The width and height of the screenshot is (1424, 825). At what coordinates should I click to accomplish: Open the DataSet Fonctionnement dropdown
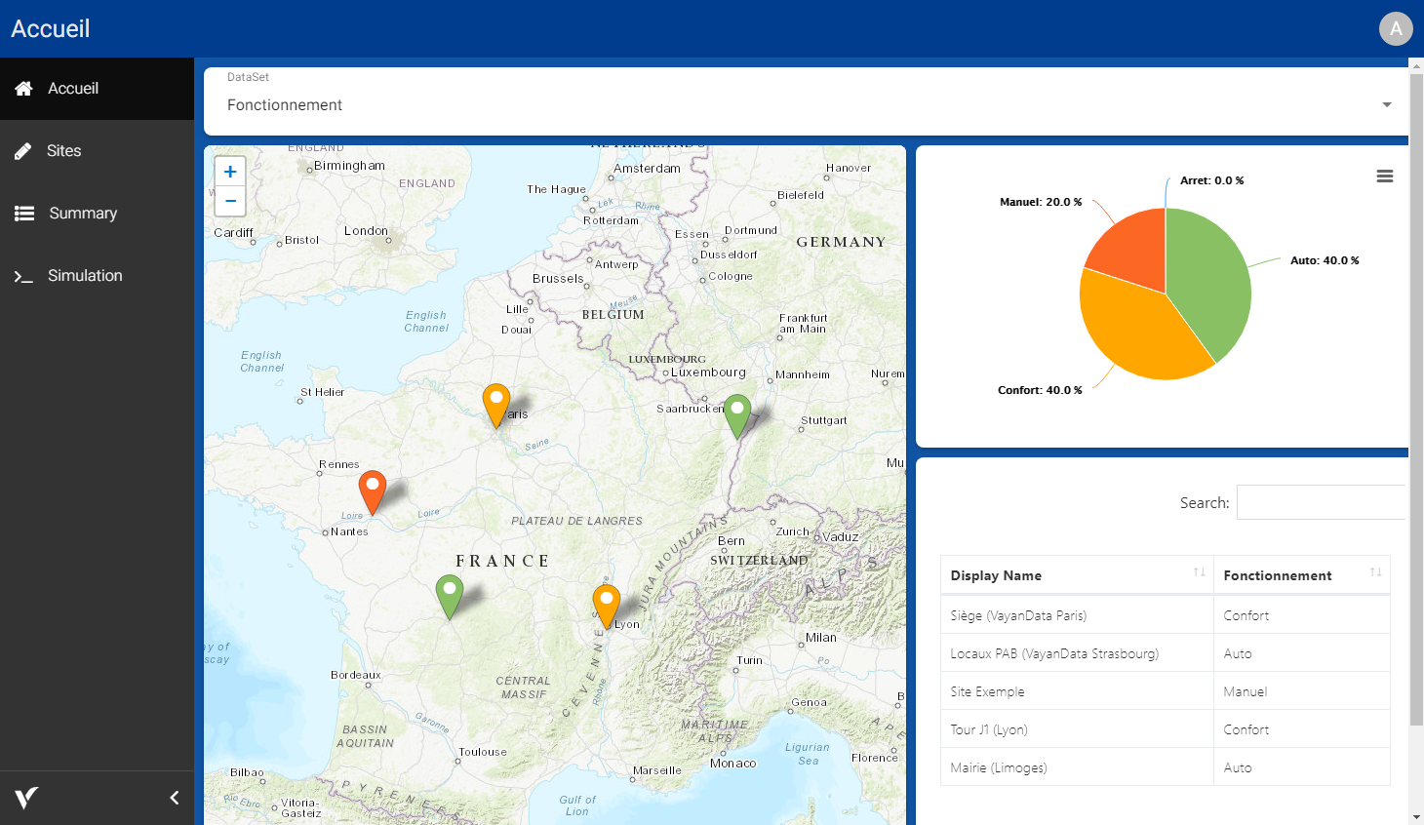[x=806, y=104]
